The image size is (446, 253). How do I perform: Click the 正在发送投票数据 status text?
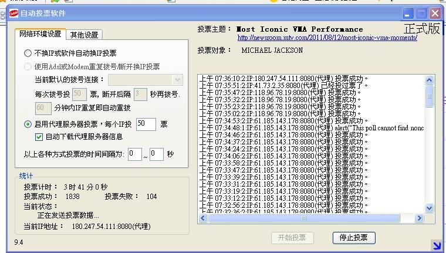point(68,215)
